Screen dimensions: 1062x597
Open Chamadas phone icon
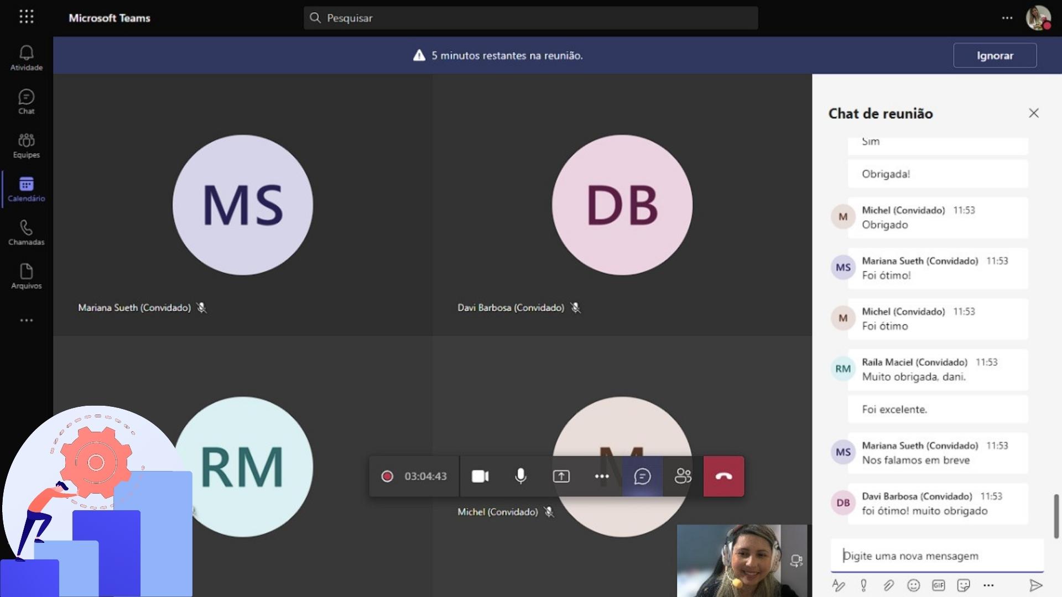(26, 232)
